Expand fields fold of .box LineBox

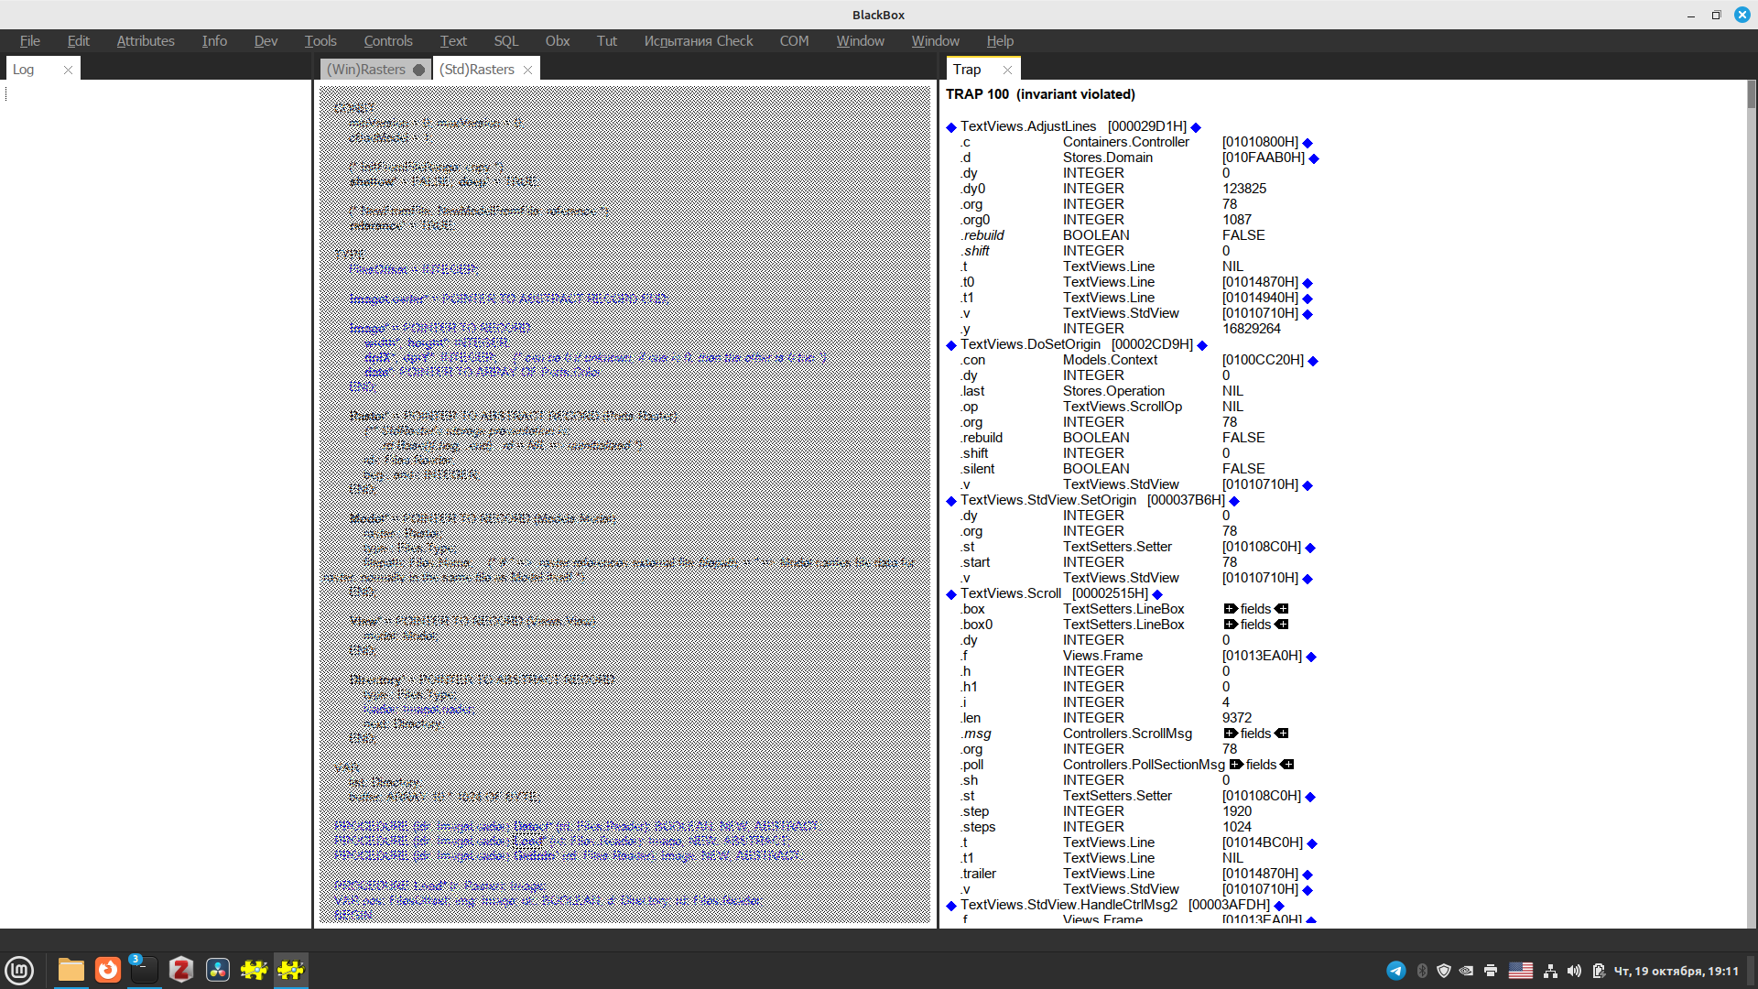pyautogui.click(x=1231, y=609)
